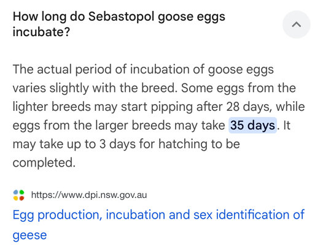Open the https://www.dpi.nsw.gov.au source URL
This screenshot has height=245, width=323.
pos(89,195)
